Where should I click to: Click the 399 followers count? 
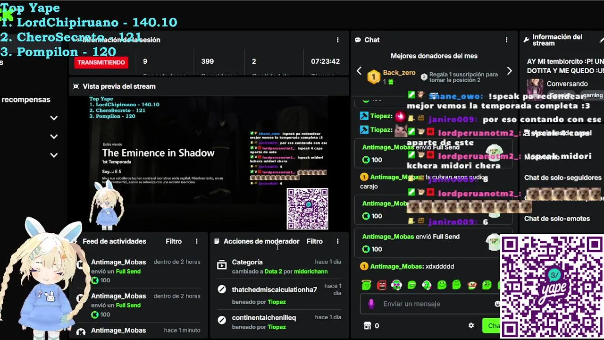click(208, 61)
